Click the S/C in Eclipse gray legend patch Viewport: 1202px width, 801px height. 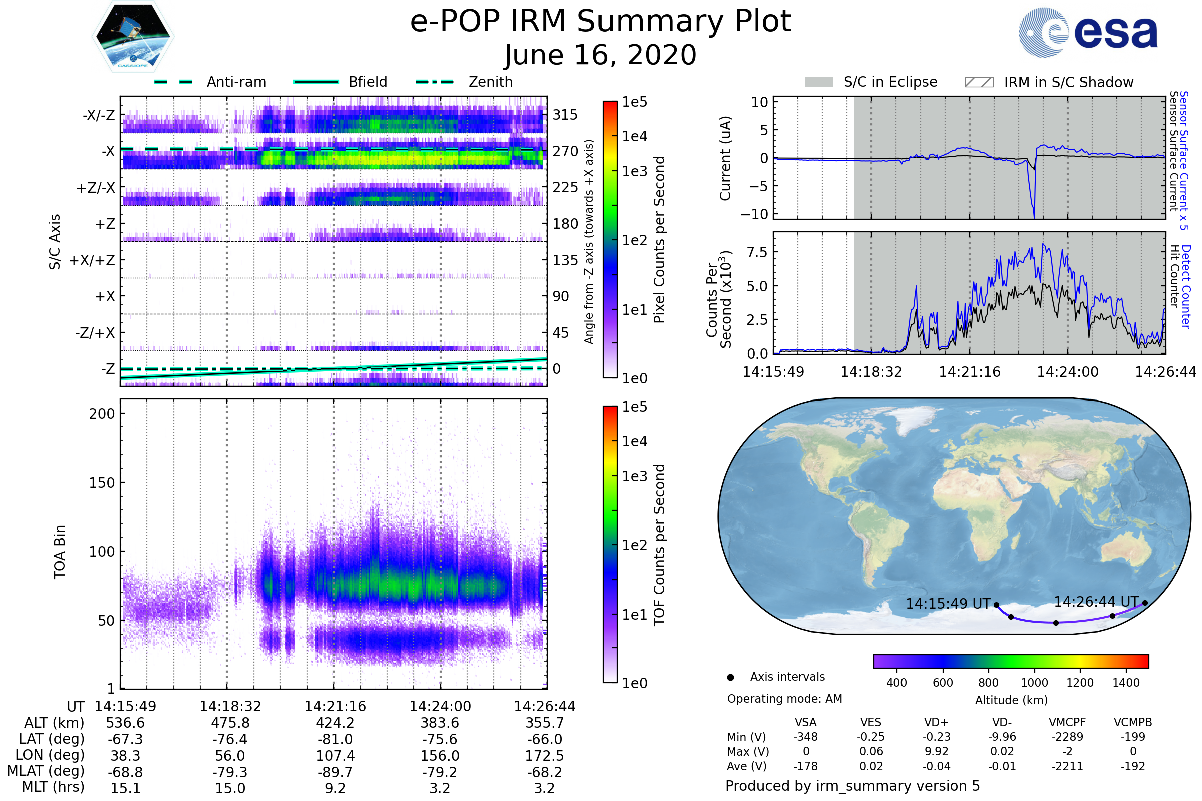point(818,82)
